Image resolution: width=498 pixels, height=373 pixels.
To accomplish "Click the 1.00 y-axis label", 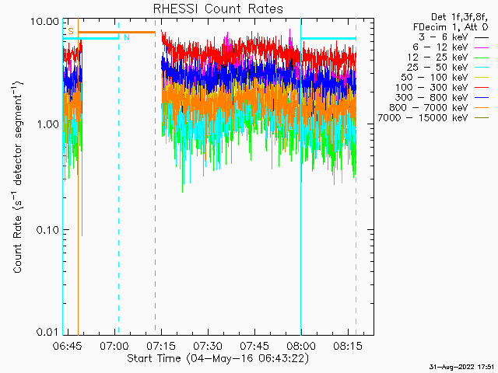I will point(48,124).
